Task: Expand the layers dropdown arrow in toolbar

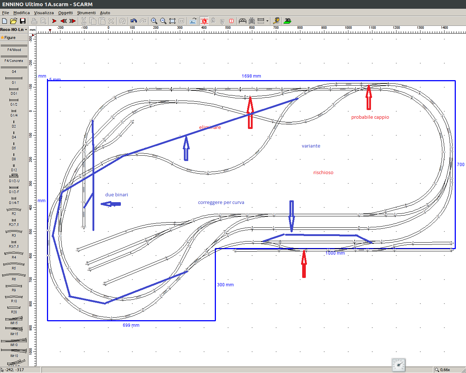Action: pos(267,21)
